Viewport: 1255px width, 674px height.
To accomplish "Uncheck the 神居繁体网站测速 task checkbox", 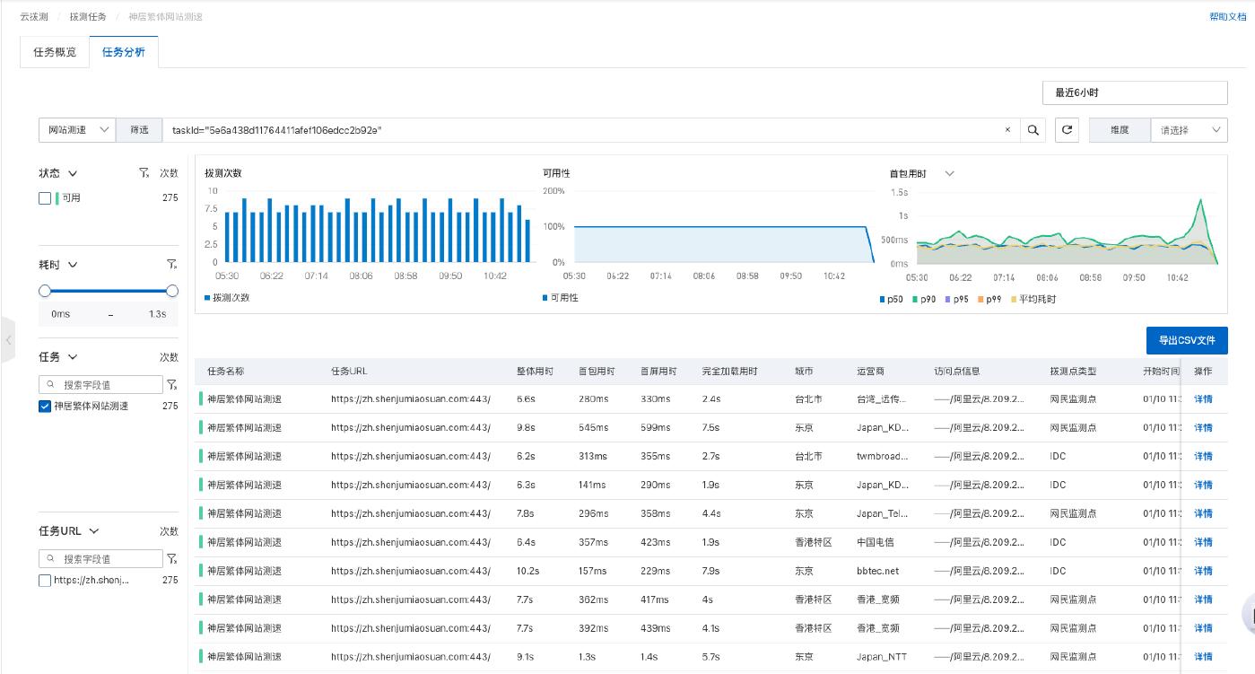I will click(x=45, y=407).
